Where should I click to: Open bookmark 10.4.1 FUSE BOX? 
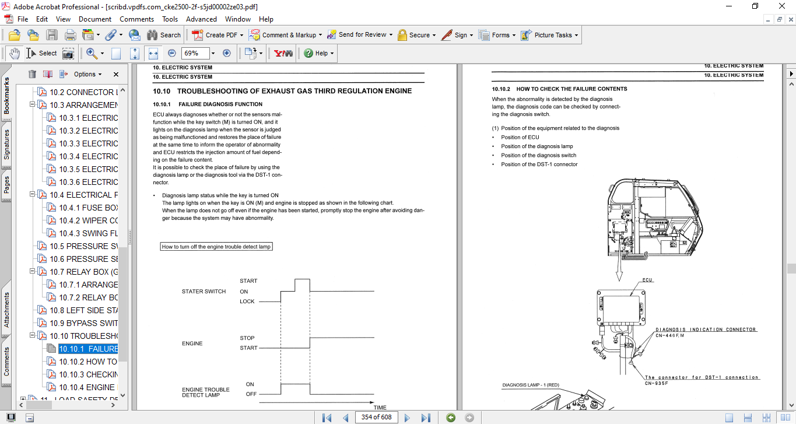(88, 208)
